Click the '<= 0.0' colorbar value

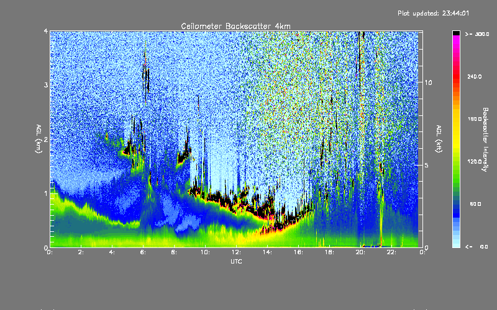[476, 247]
